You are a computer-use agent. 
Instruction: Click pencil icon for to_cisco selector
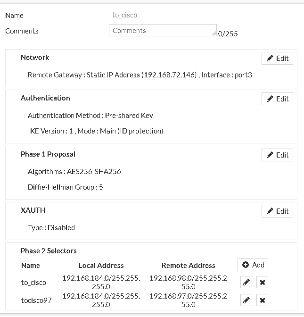tap(246, 283)
